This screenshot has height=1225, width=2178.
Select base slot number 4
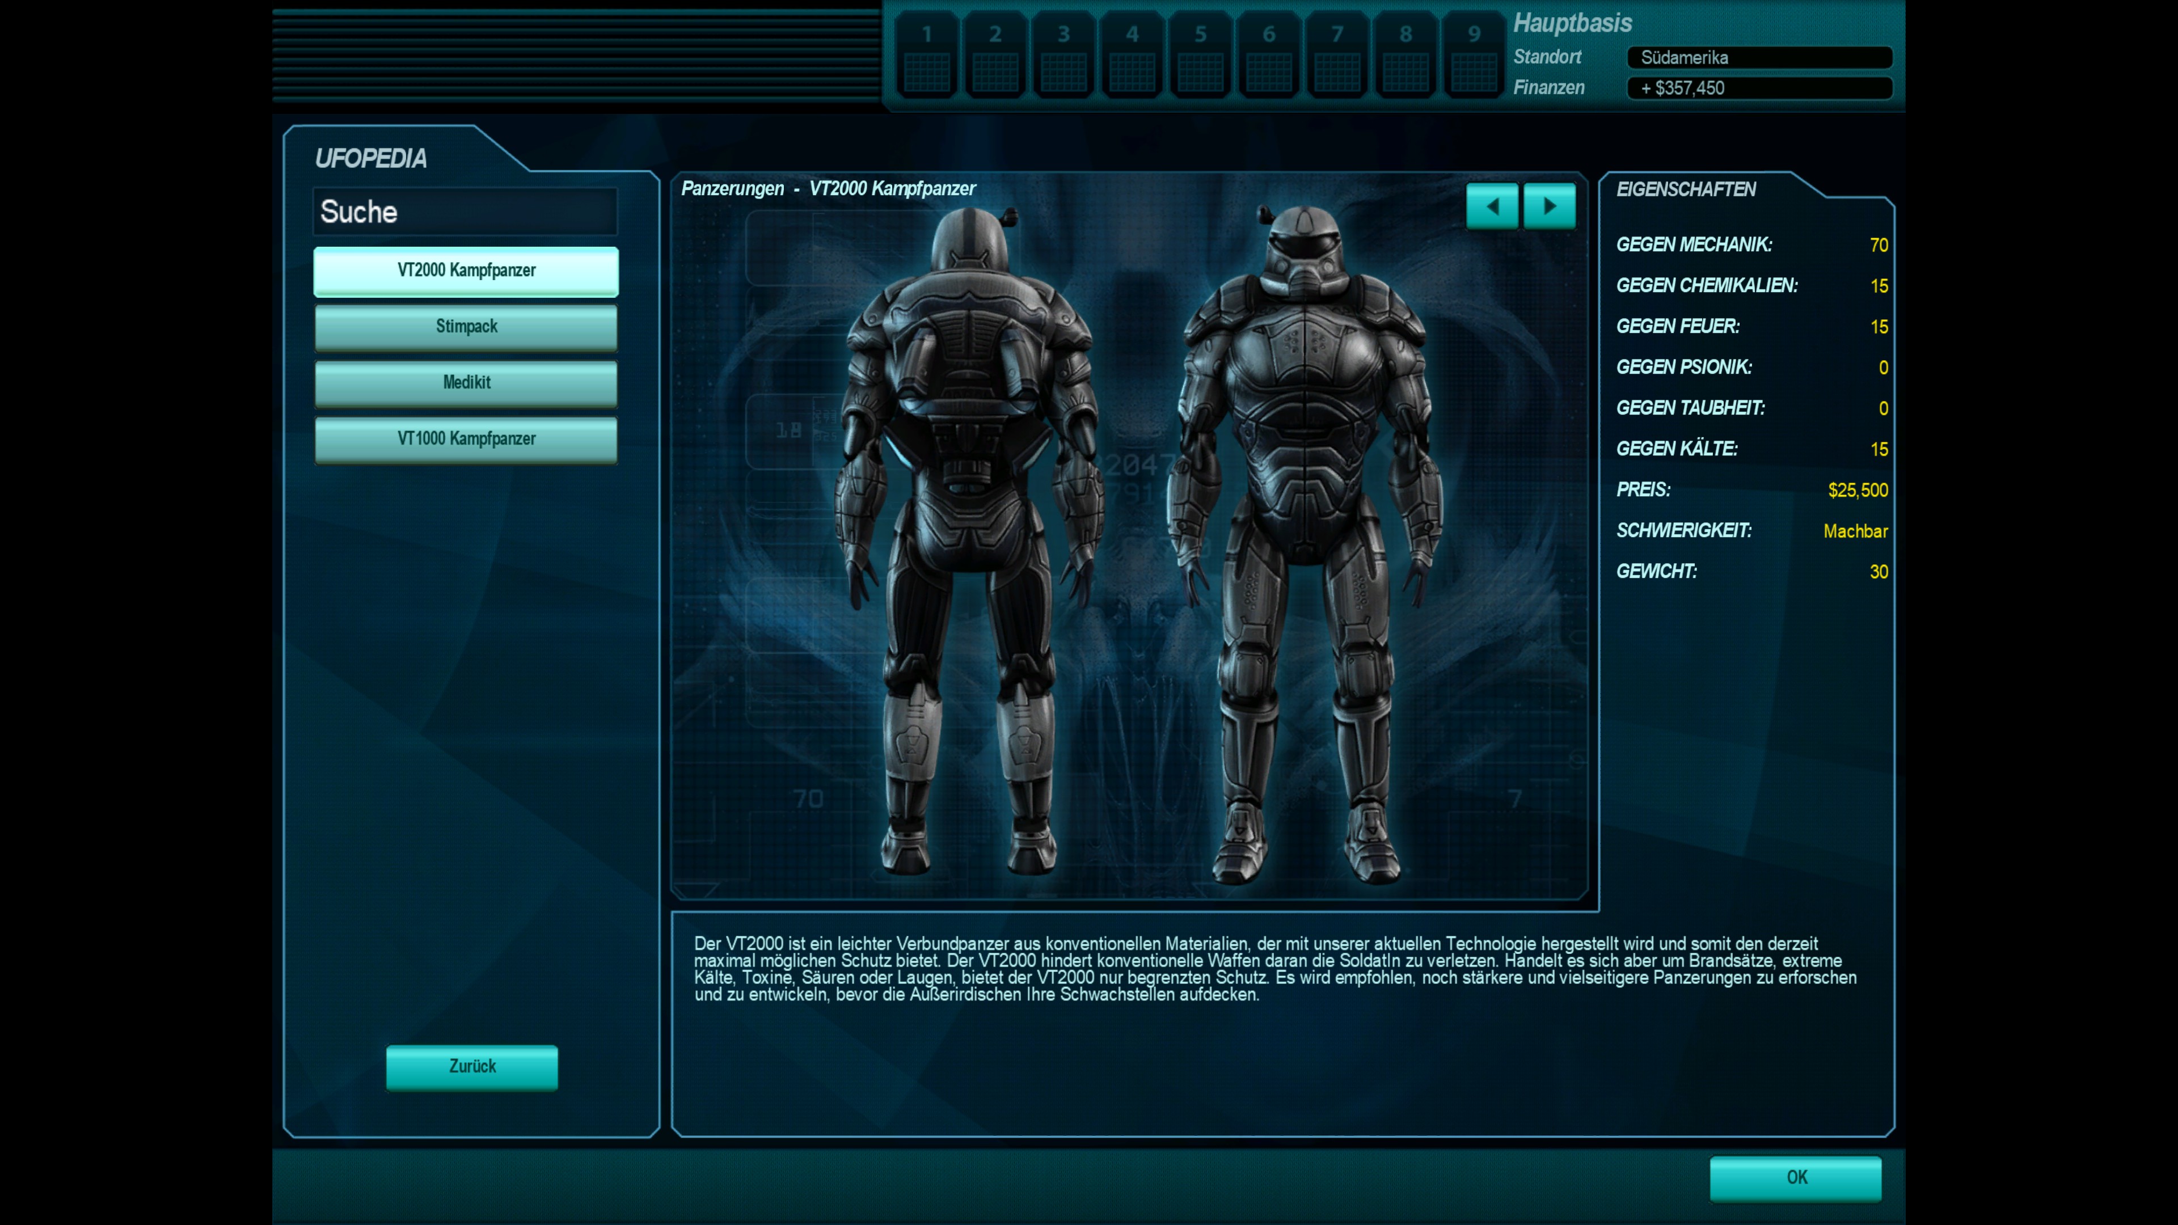click(1132, 55)
